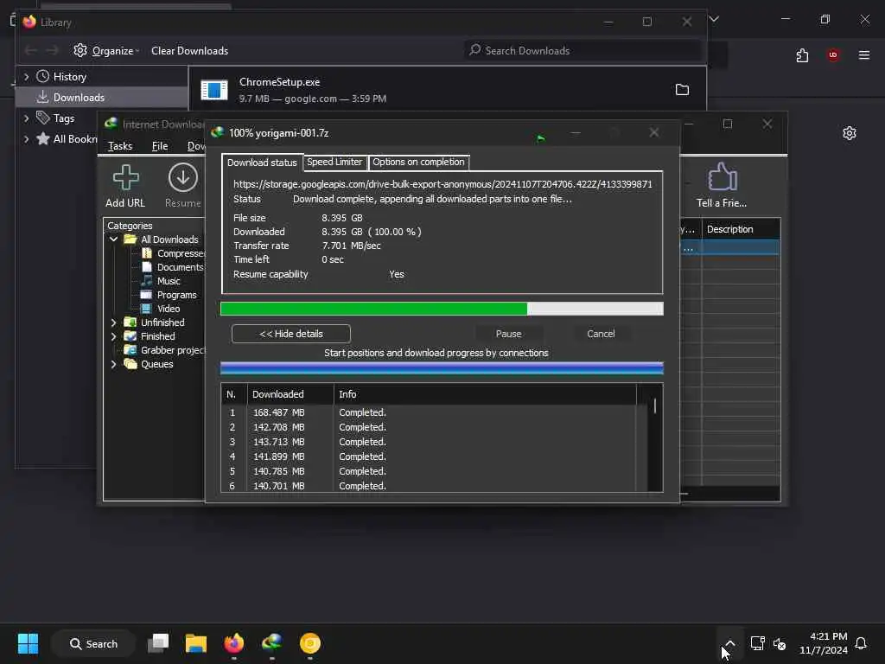Expand the Finished category
This screenshot has width=885, height=664.
(x=113, y=336)
